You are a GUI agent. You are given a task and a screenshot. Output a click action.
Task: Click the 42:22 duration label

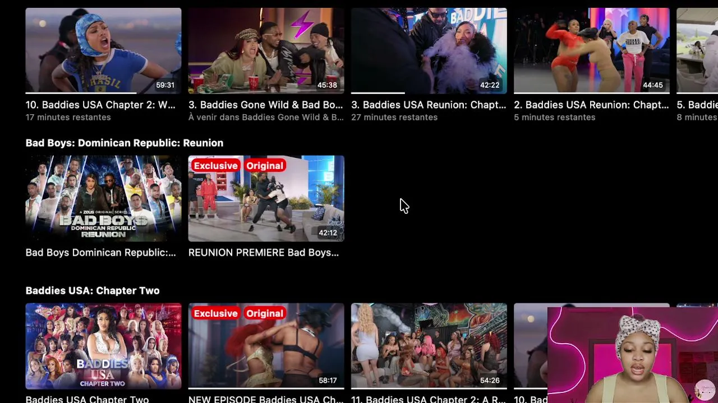tap(490, 85)
